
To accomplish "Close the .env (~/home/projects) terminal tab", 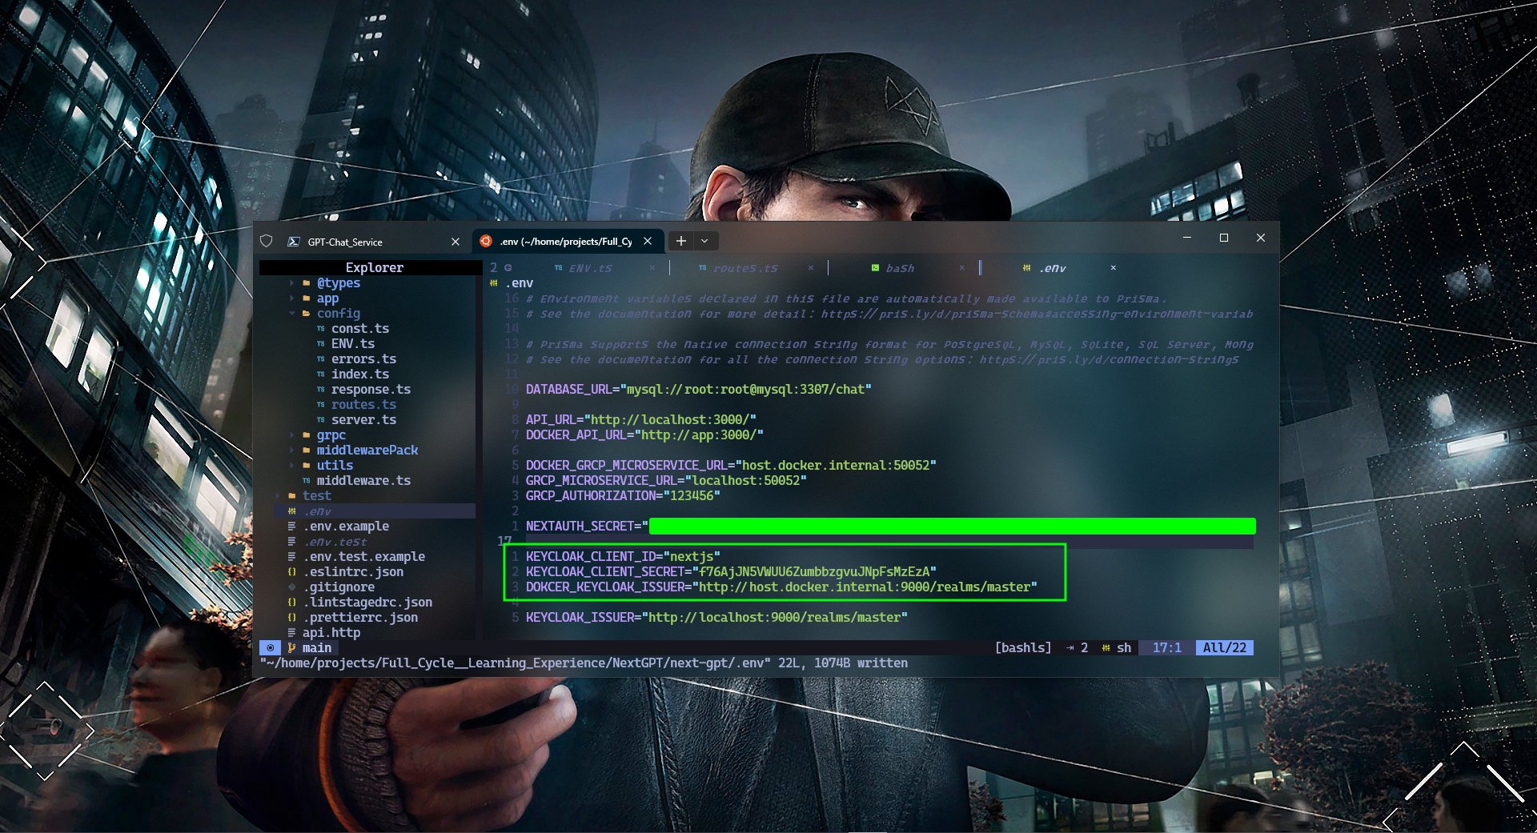I will (x=648, y=241).
